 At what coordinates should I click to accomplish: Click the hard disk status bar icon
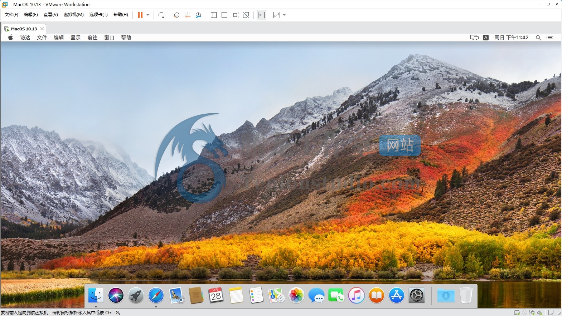tap(517, 312)
